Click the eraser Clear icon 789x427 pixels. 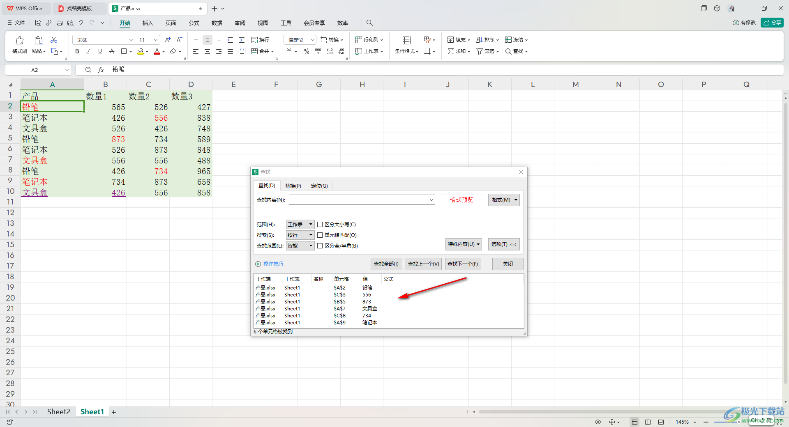click(173, 51)
